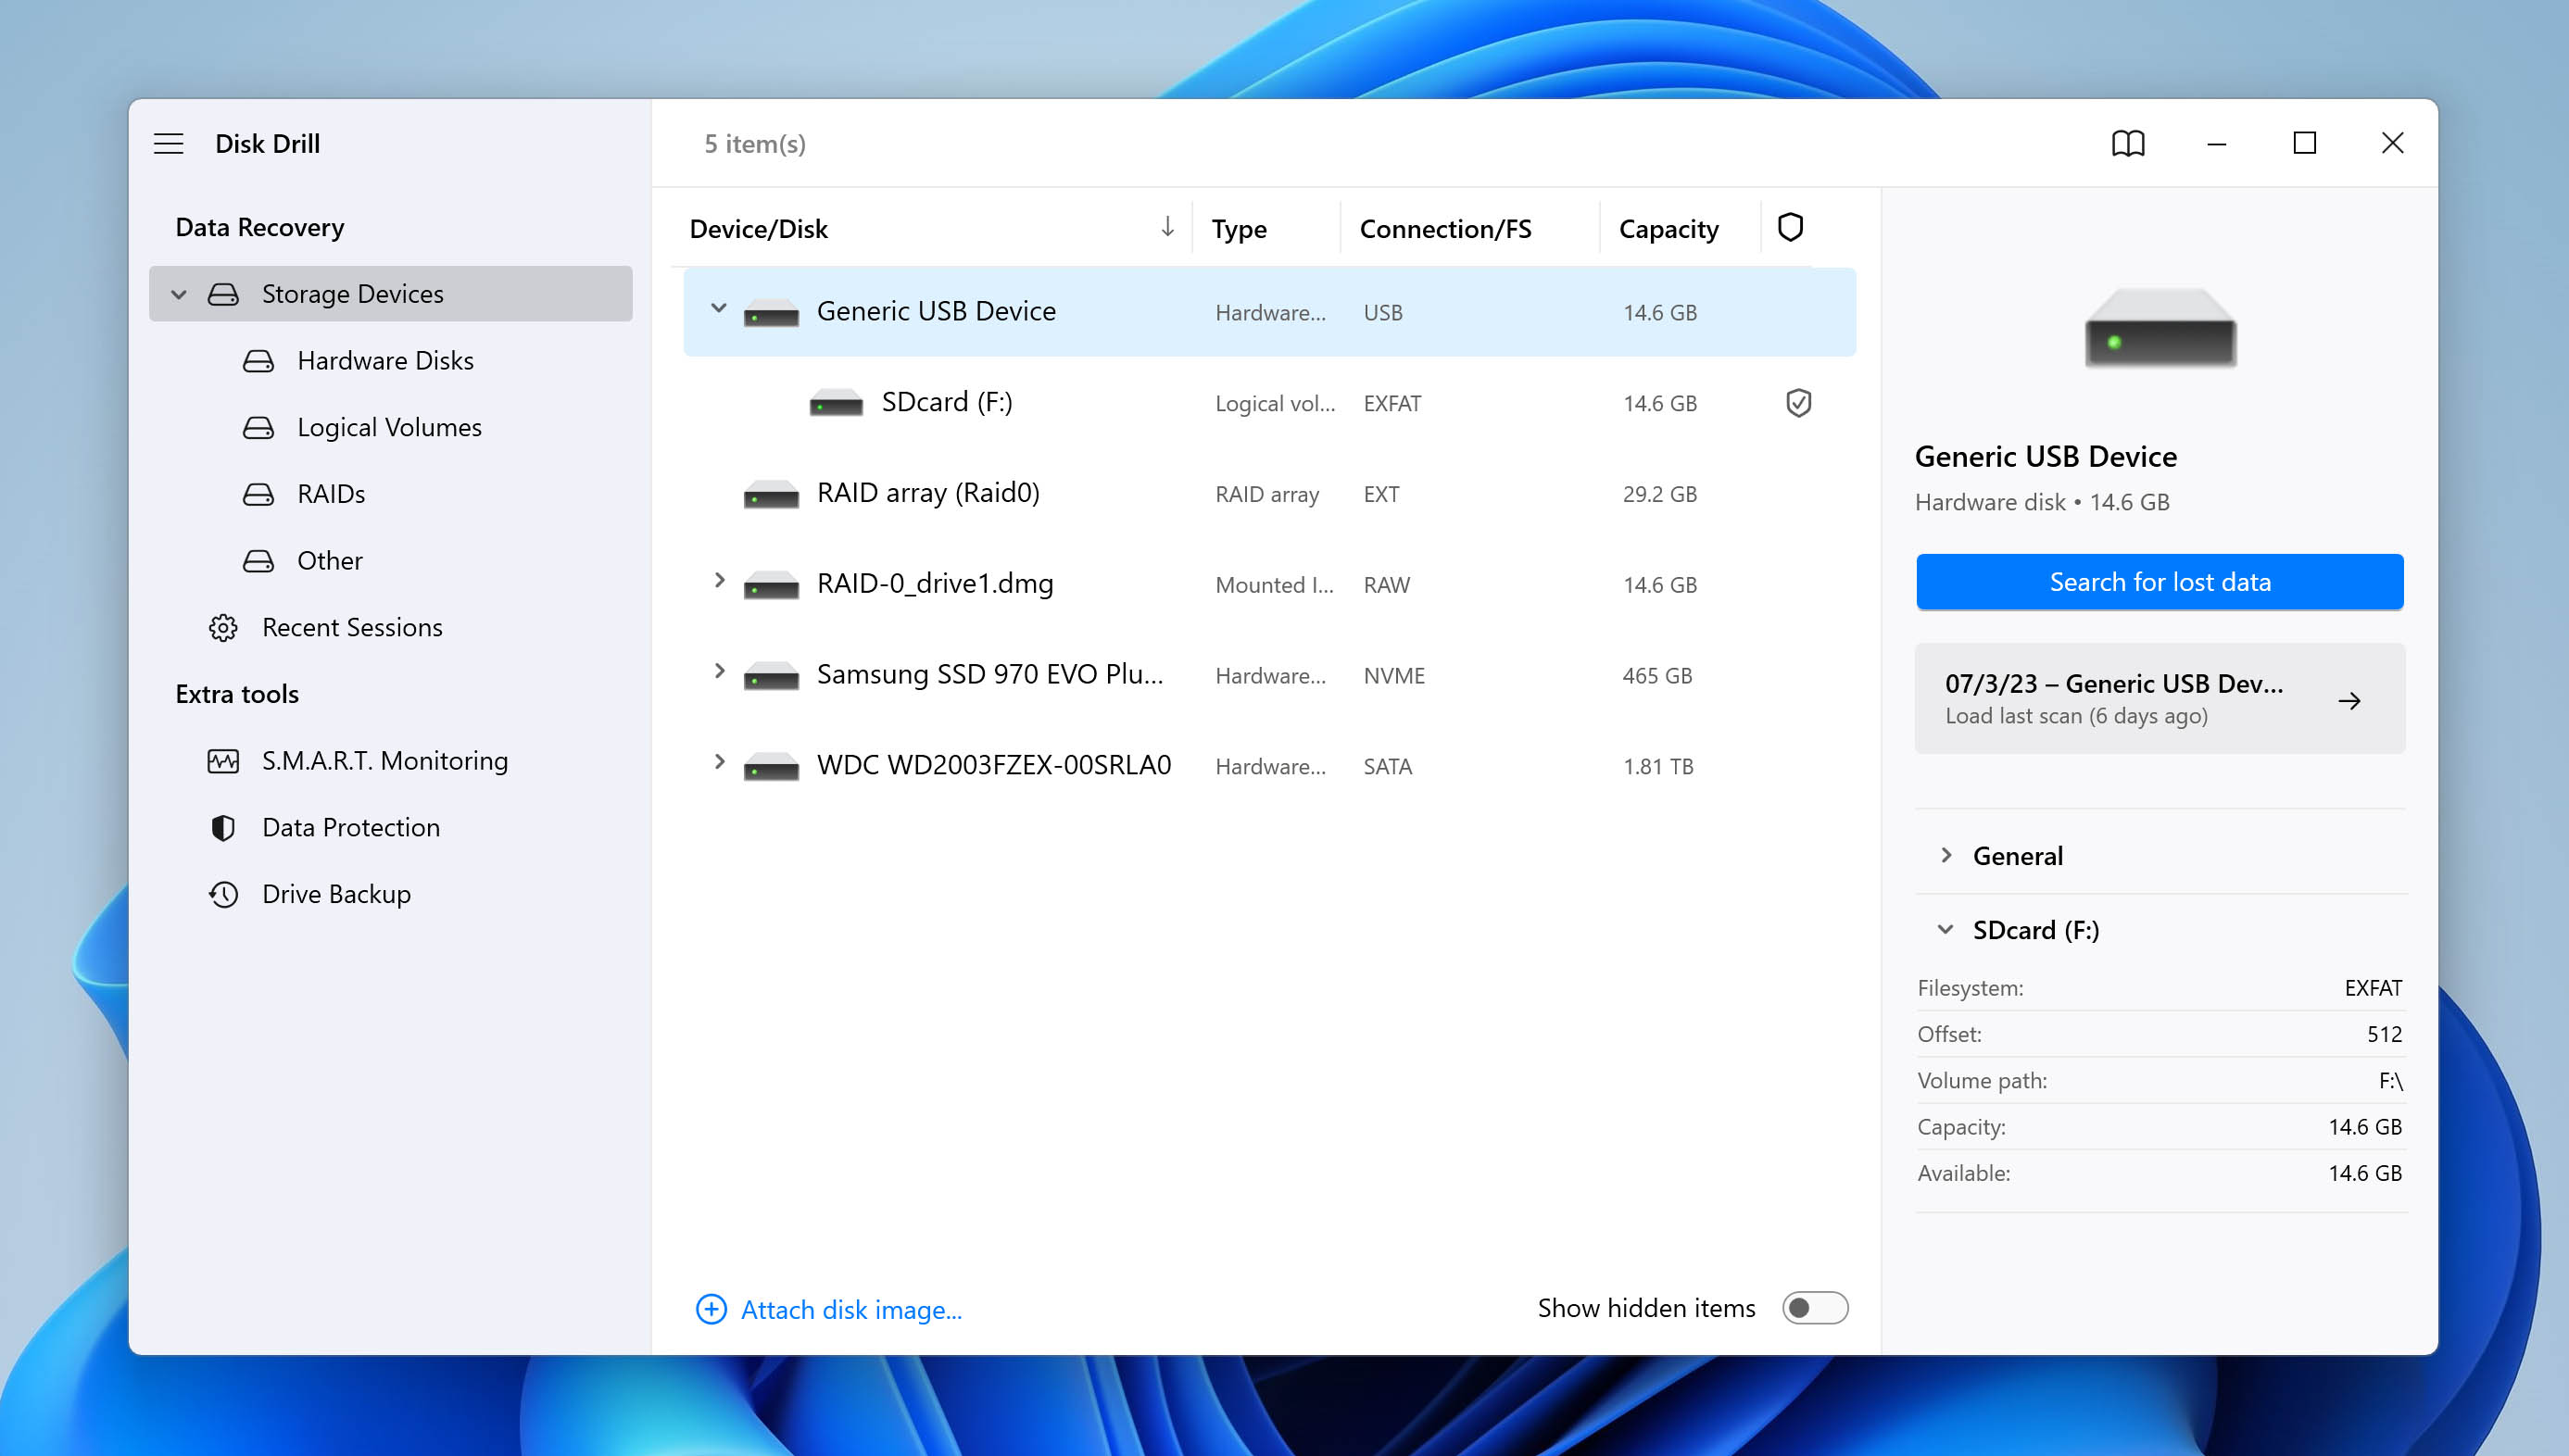Select Drive Backup tool
The image size is (2569, 1456).
(x=335, y=893)
